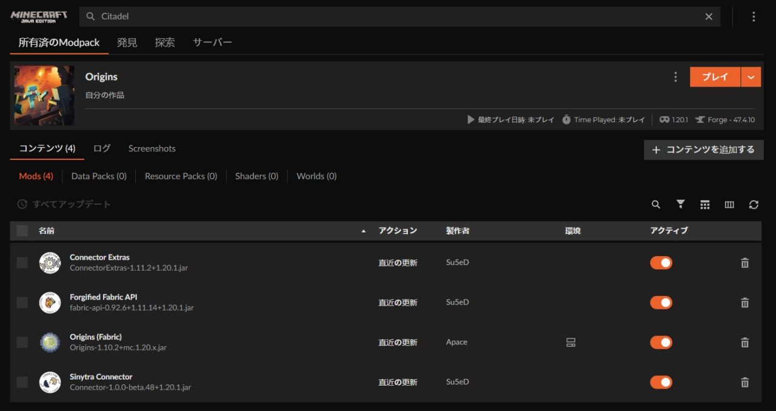
Task: Open the top-right vertical ellipsis menu
Action: pos(754,16)
